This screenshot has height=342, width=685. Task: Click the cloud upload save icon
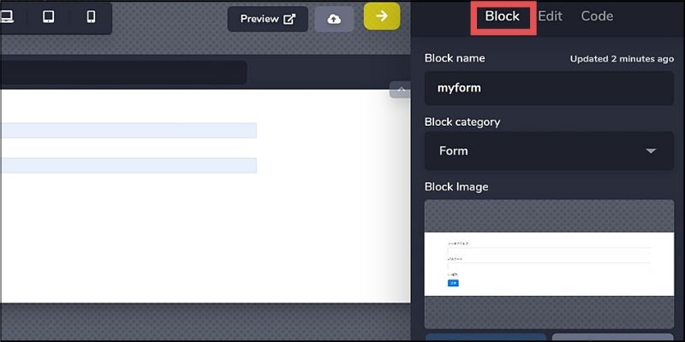pos(334,19)
